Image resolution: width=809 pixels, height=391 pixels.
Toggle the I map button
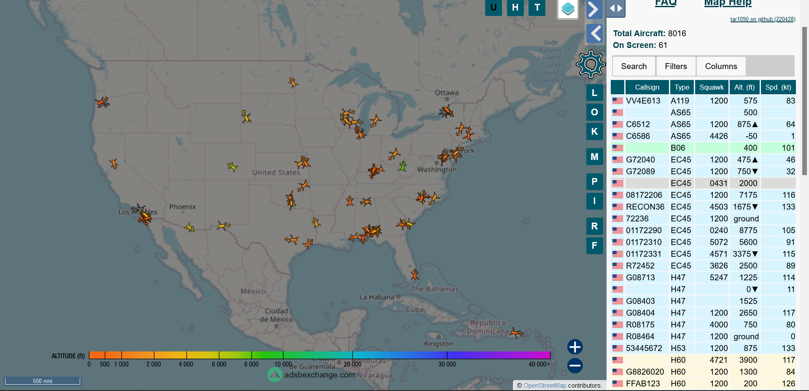click(594, 201)
